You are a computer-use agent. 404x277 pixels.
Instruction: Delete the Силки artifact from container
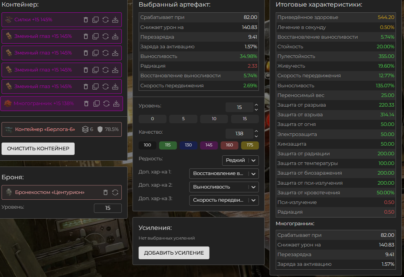(x=86, y=20)
